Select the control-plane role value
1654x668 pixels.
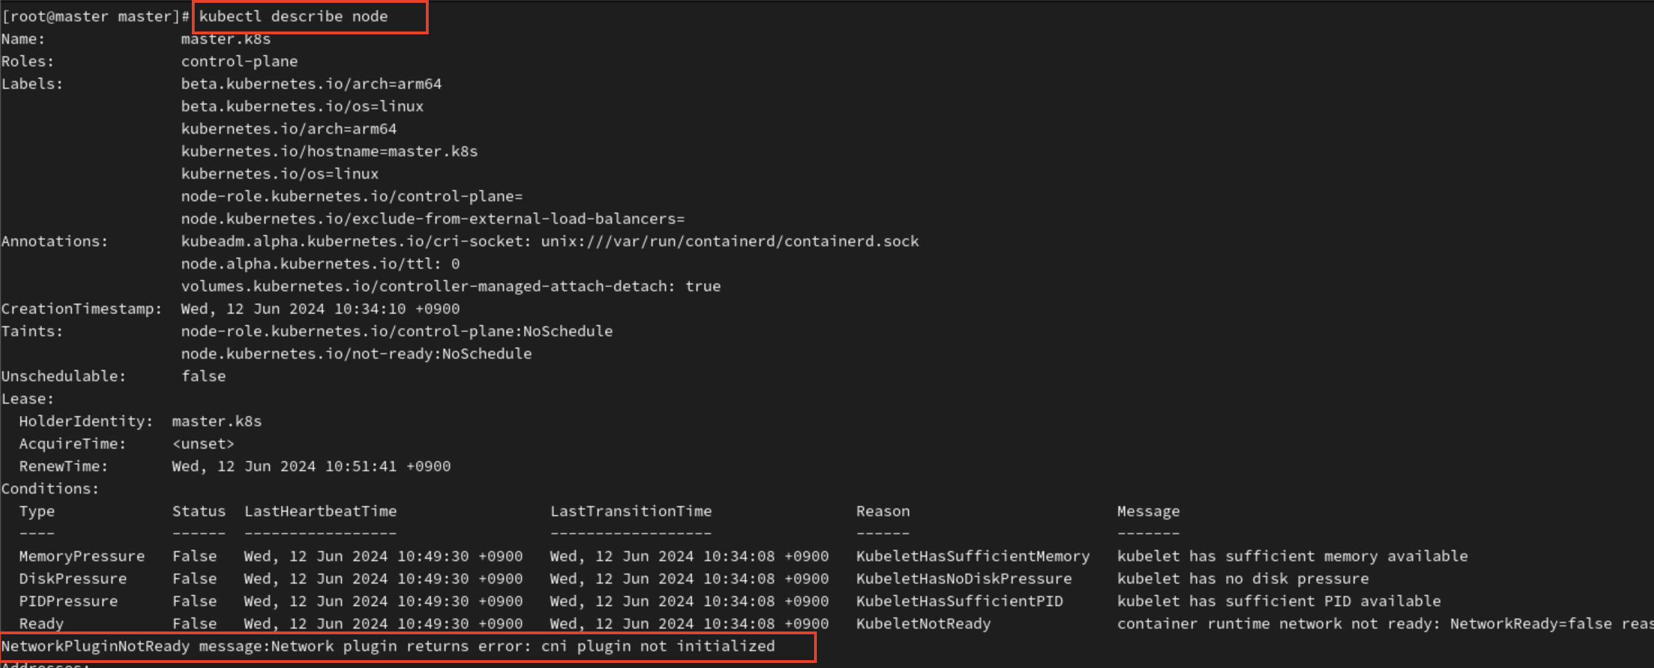(240, 61)
